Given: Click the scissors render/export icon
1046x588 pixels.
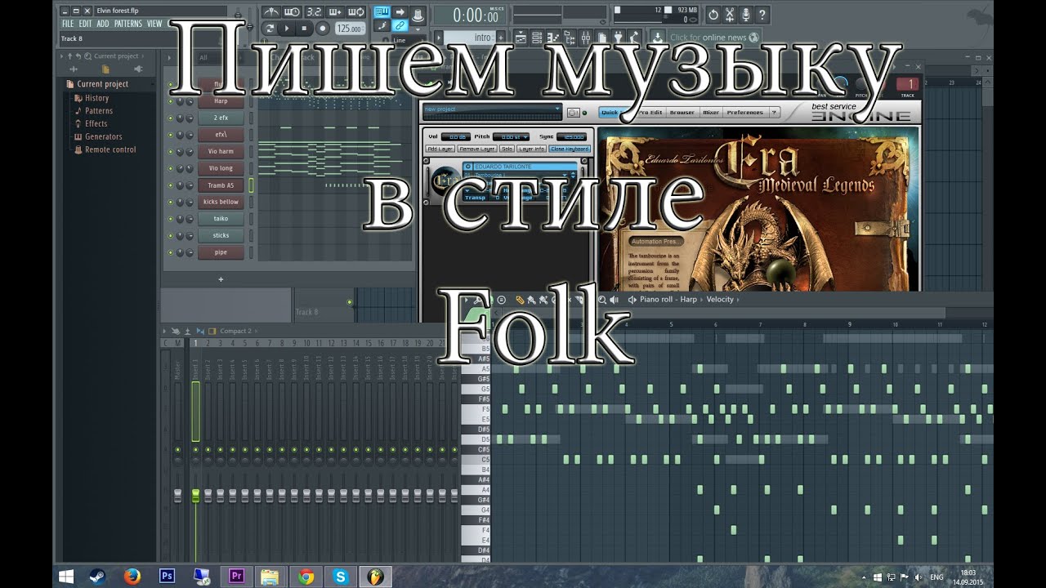Looking at the screenshot, I should click(729, 15).
